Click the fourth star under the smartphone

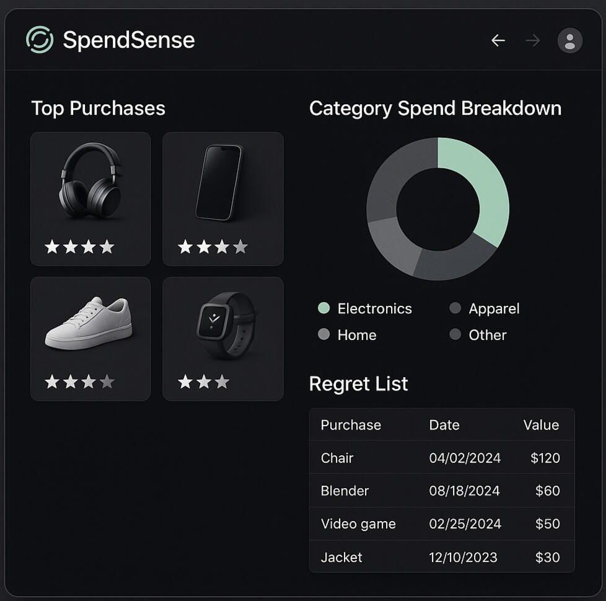[x=240, y=247]
